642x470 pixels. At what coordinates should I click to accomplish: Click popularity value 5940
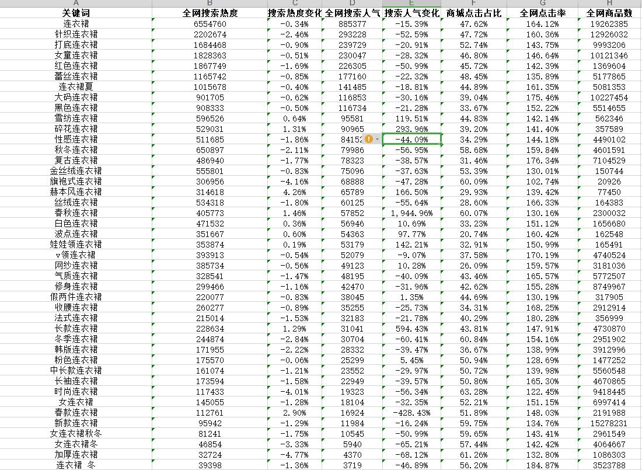[x=353, y=444]
